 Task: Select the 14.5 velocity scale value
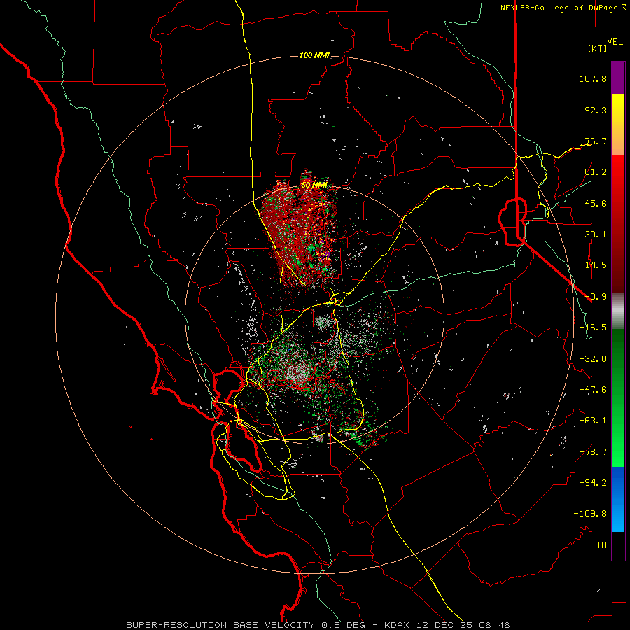tap(596, 265)
